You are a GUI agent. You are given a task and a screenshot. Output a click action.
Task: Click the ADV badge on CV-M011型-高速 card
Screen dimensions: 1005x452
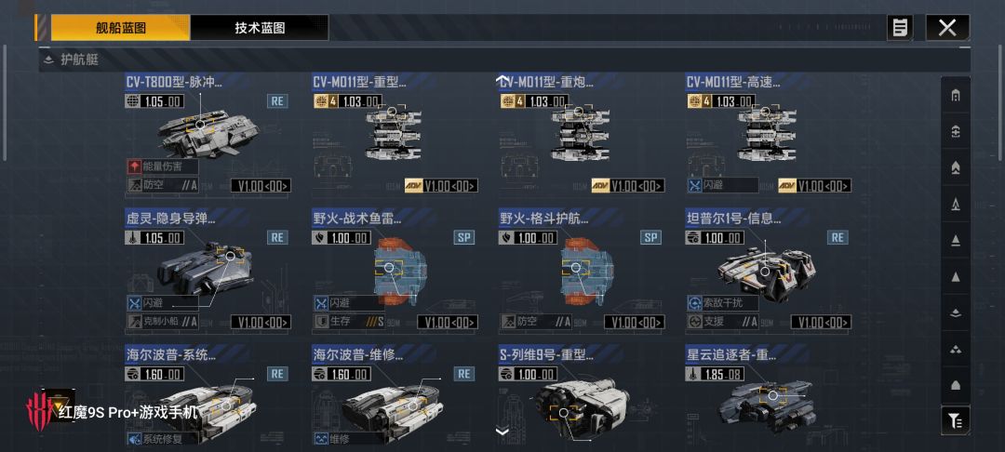click(787, 186)
